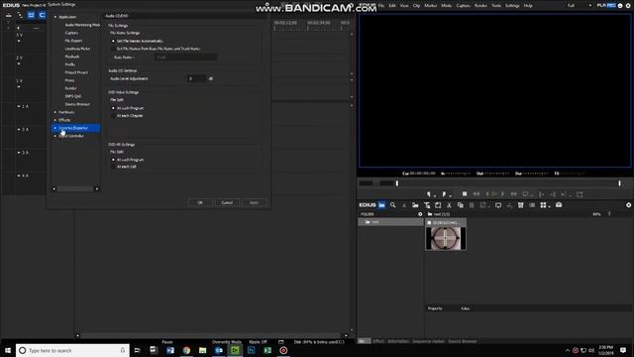Screen dimensions: 634x357
Task: Select File Export in settings tree
Action: tap(73, 41)
